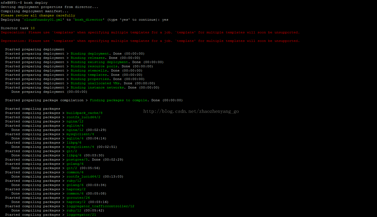Select the git/2 duration '(00:05:56)'
This screenshot has height=217, width=377.
(90, 168)
